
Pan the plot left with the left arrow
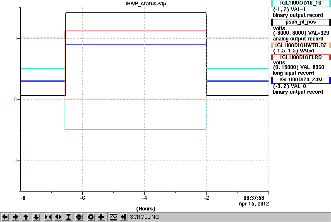click(5, 217)
